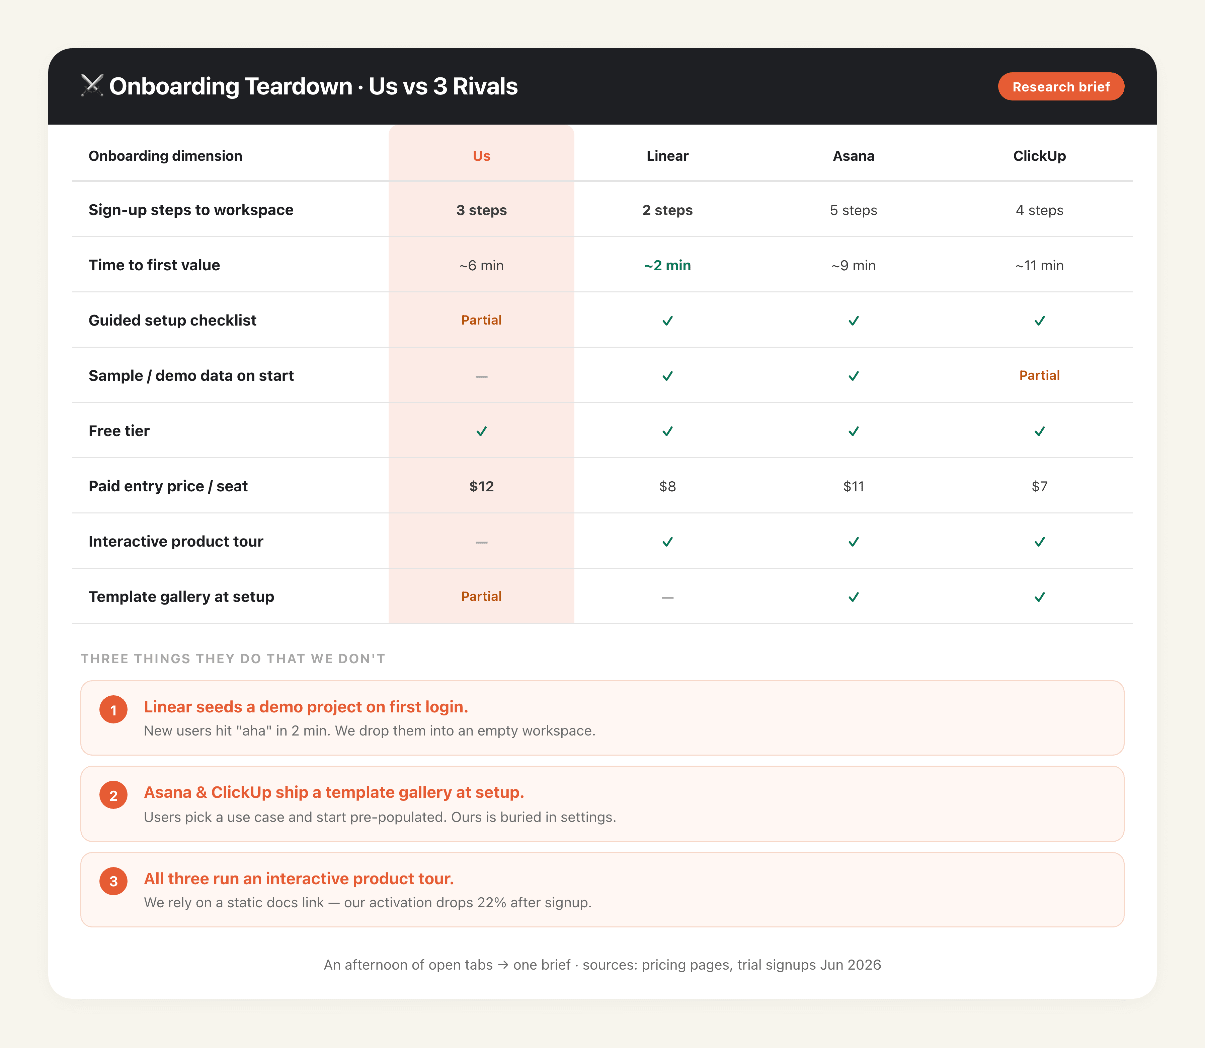This screenshot has width=1205, height=1048.
Task: Select the Us column header
Action: pyautogui.click(x=482, y=156)
